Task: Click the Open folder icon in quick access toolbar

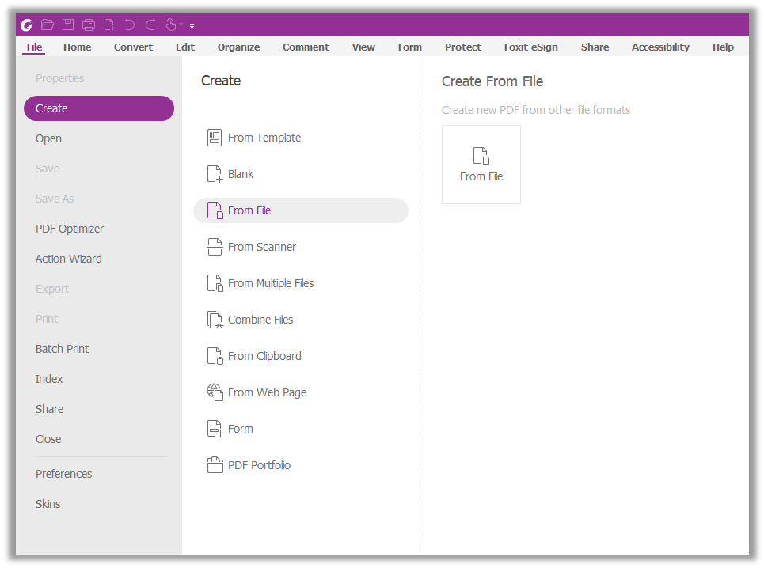Action: click(x=48, y=25)
